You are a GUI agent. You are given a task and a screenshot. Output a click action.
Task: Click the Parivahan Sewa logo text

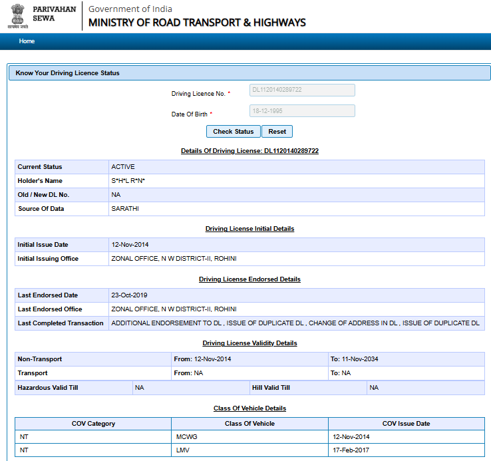coord(54,13)
